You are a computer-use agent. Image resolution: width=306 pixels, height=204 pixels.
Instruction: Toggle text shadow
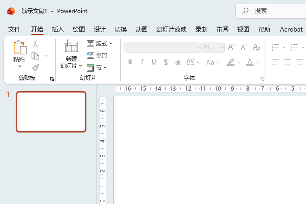click(166, 62)
